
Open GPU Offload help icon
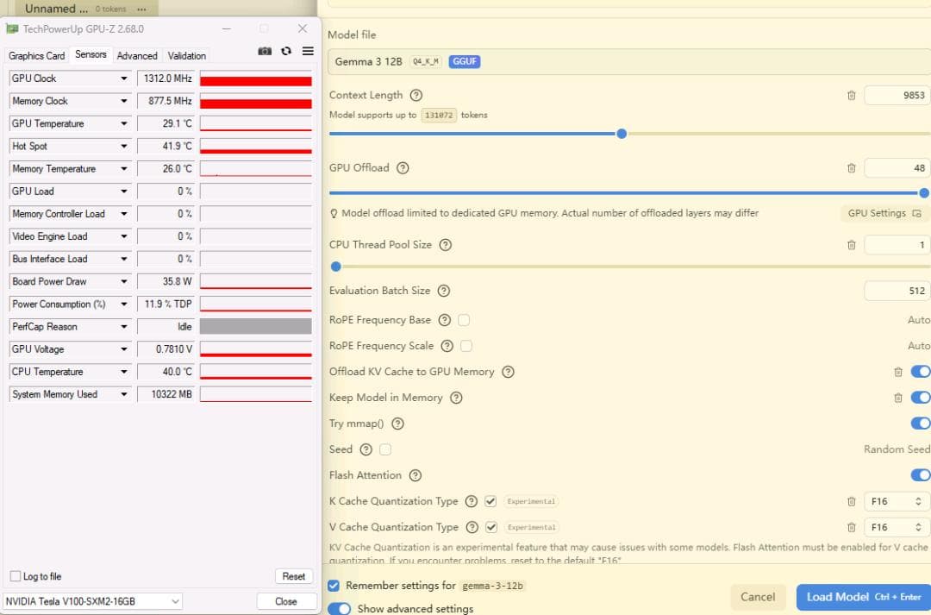(403, 168)
